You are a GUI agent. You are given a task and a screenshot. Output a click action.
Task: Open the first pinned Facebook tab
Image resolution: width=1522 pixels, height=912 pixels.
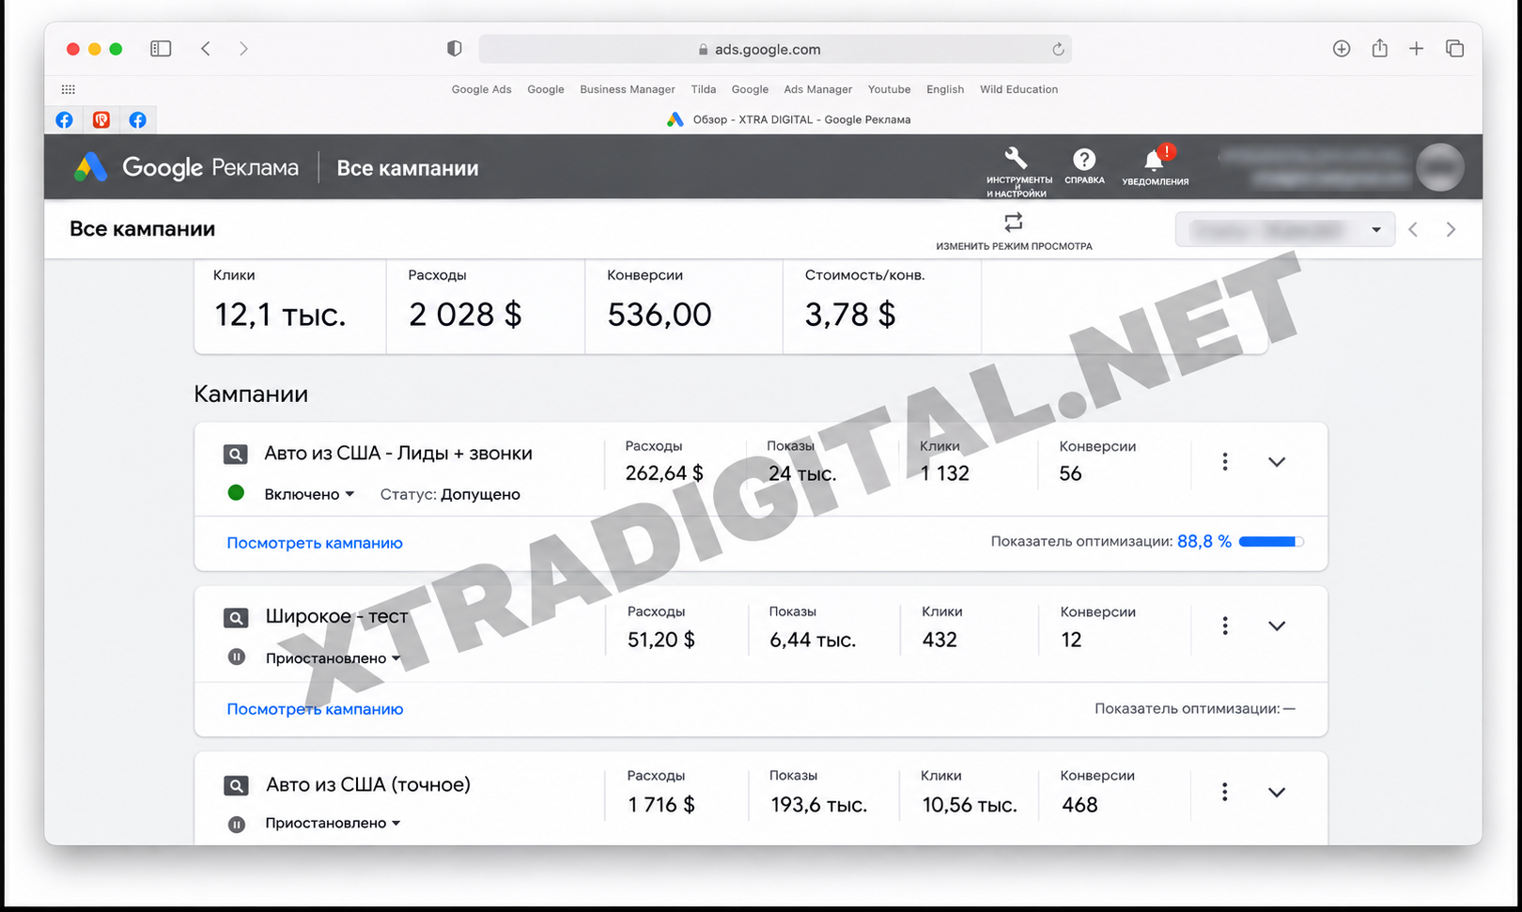[64, 119]
